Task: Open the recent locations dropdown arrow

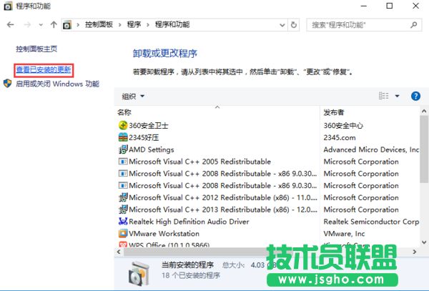Action: point(41,25)
